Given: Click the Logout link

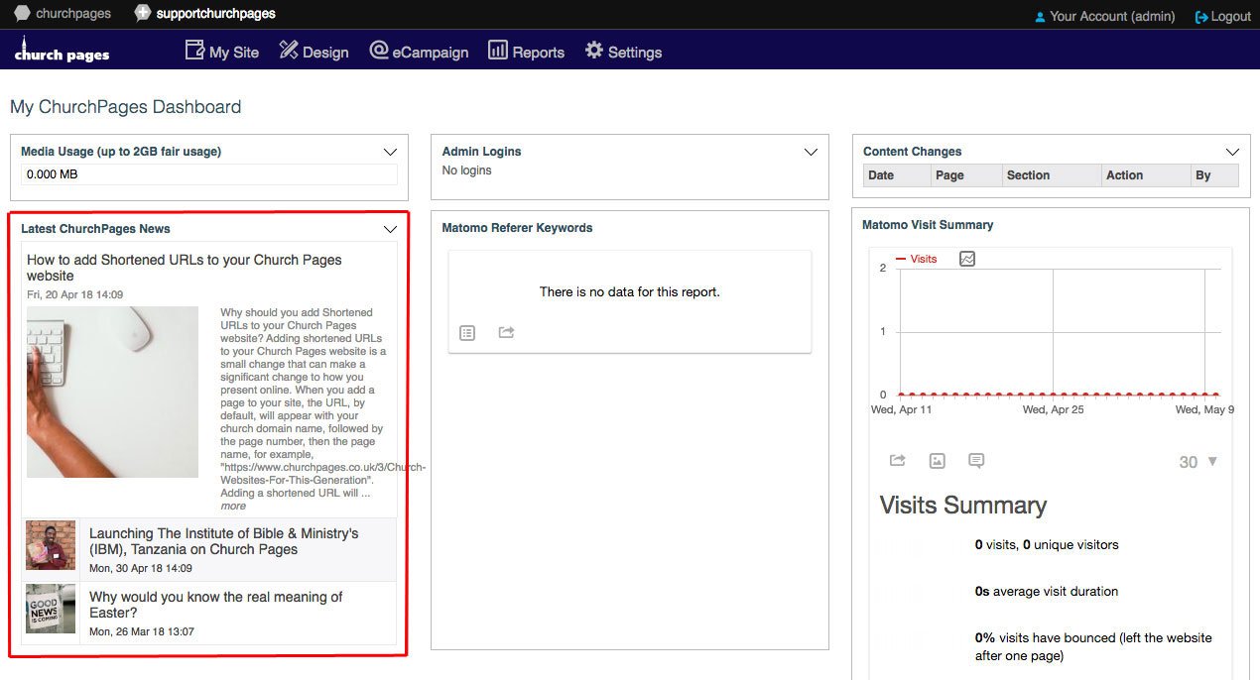Looking at the screenshot, I should pyautogui.click(x=1223, y=16).
